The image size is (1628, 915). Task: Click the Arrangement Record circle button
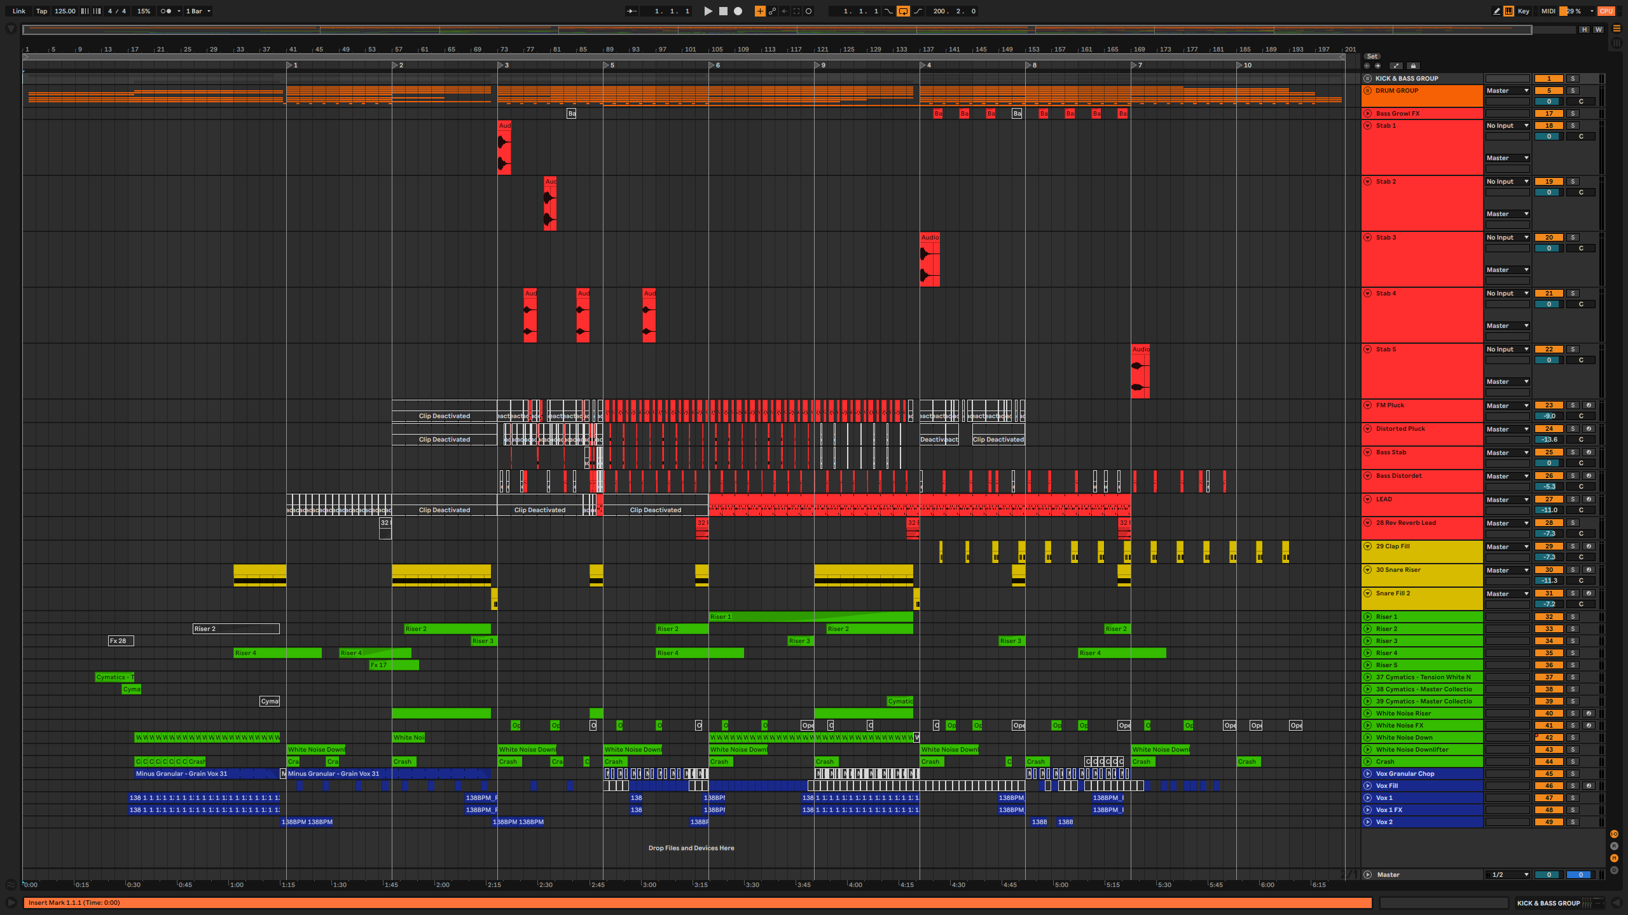(x=738, y=11)
